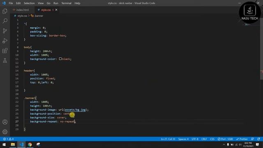
Task: Click the height: 200vh; line
Action: point(41,51)
